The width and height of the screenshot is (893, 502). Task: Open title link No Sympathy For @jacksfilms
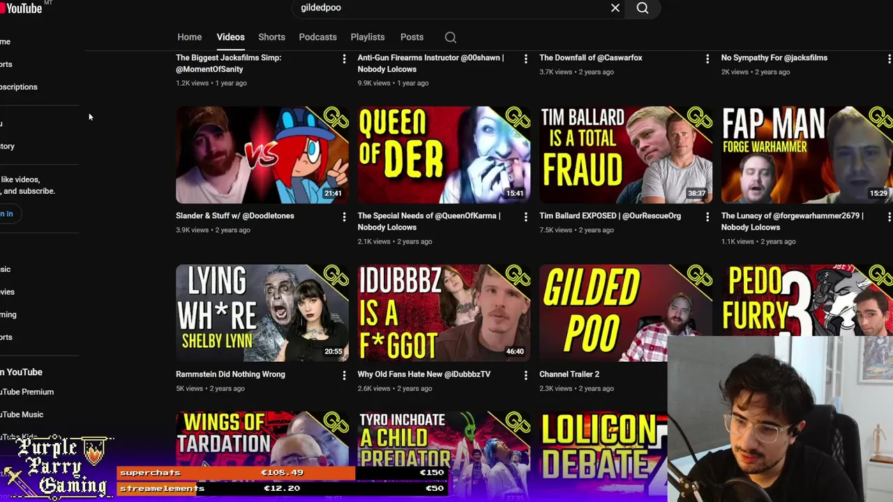pyautogui.click(x=774, y=58)
